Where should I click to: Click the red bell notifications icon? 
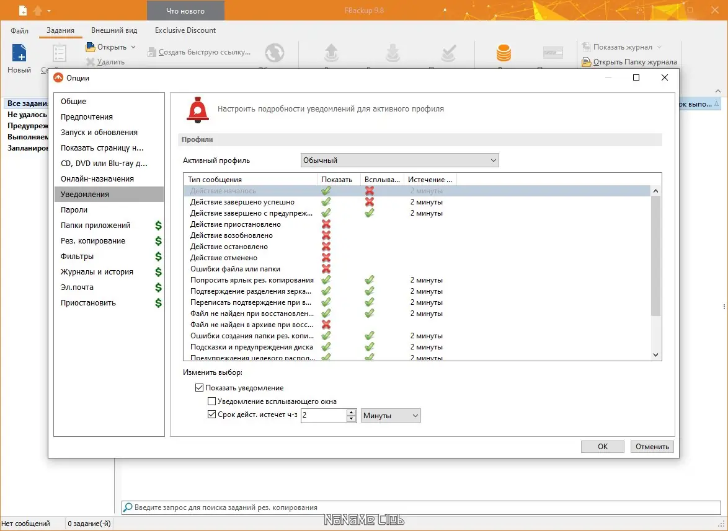click(x=198, y=110)
